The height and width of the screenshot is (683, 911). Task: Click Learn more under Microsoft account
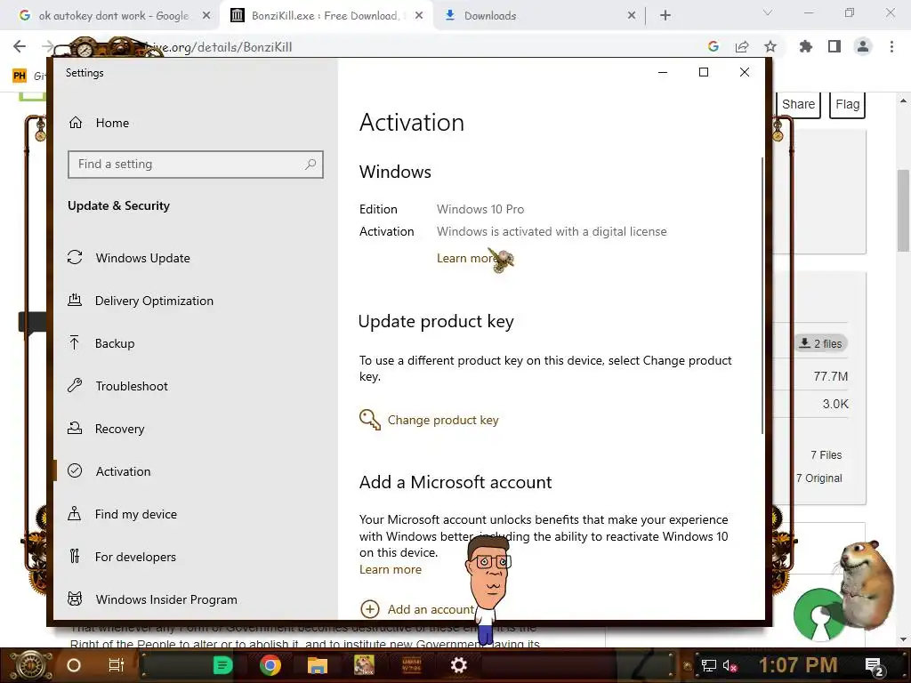click(x=391, y=570)
